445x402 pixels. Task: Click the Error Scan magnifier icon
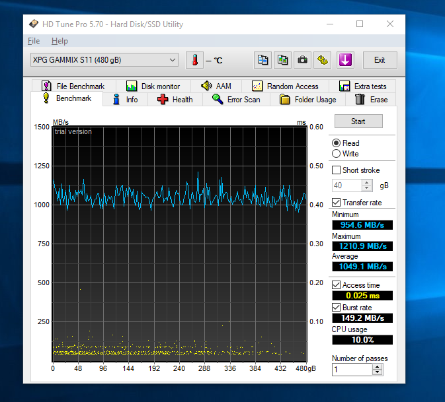pyautogui.click(x=218, y=99)
